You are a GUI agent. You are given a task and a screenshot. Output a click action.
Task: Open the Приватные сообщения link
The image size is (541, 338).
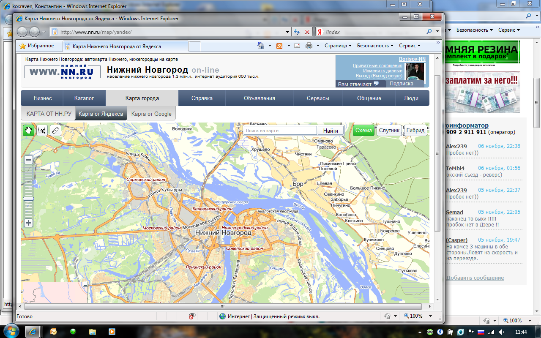click(377, 65)
